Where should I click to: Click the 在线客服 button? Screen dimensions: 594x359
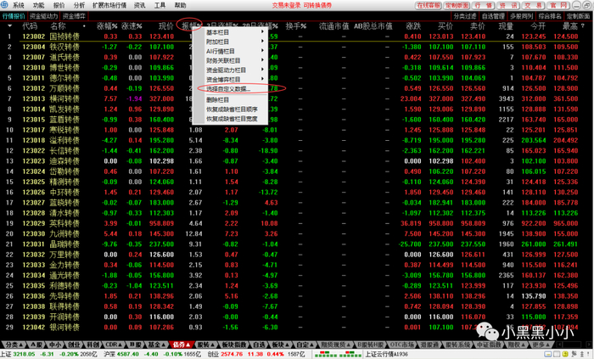tap(429, 5)
